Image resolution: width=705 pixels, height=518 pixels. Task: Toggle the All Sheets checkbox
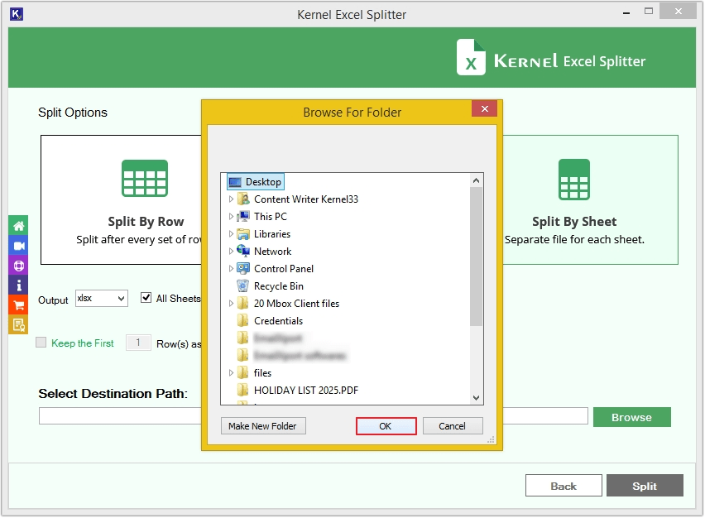[146, 298]
